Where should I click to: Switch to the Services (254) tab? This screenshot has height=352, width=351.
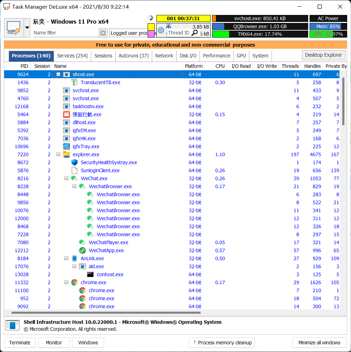click(72, 55)
